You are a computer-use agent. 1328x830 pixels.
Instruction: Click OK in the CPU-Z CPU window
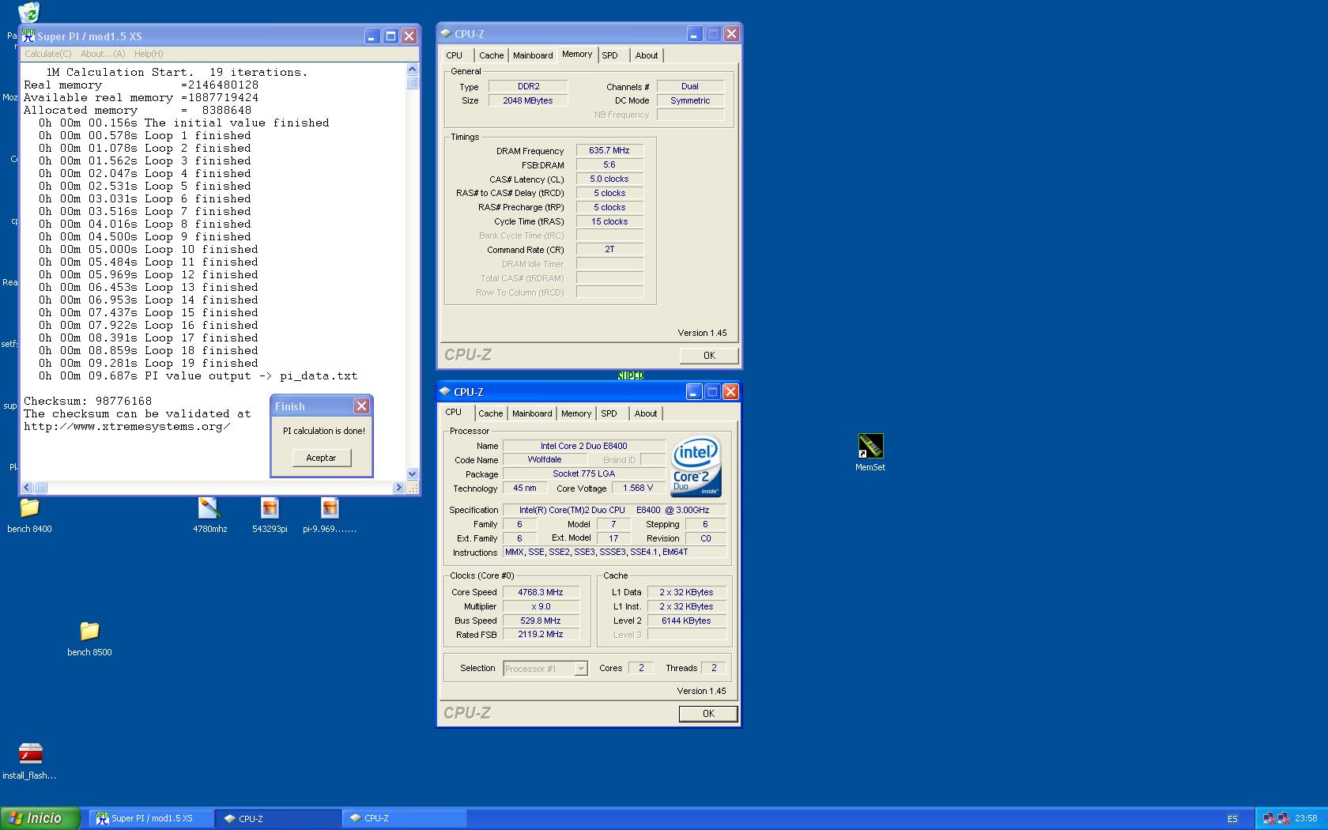tap(708, 714)
